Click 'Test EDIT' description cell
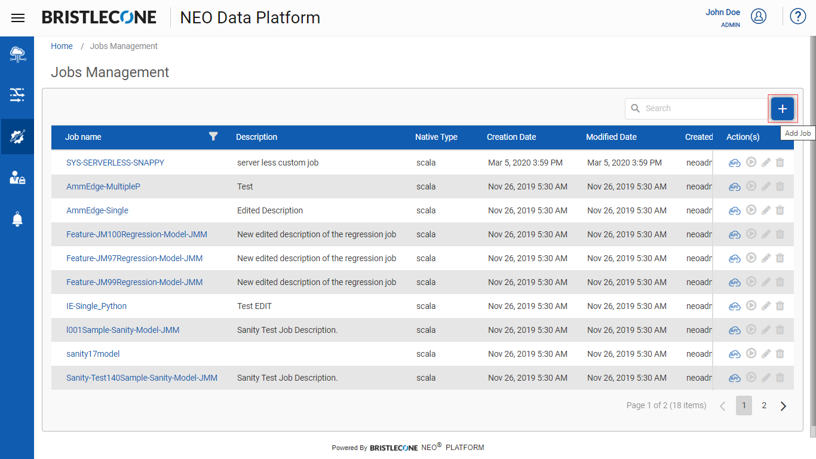The image size is (816, 459). [x=254, y=306]
